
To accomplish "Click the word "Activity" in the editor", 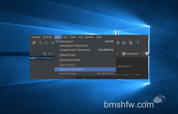I will [124, 66].
